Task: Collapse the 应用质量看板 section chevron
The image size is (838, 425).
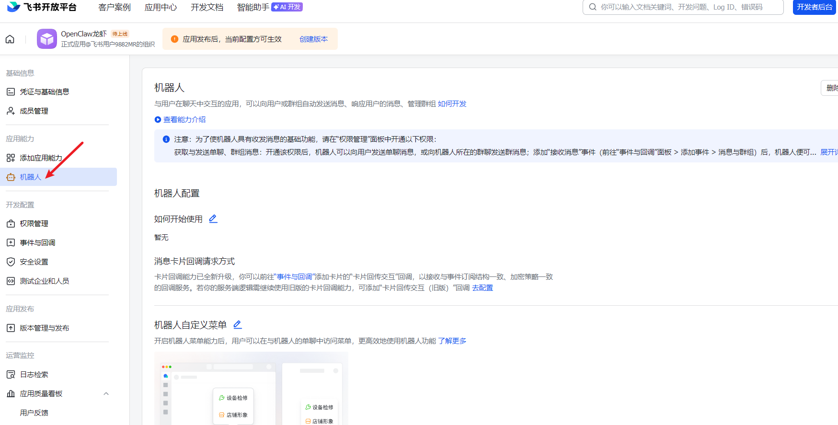Action: pos(106,394)
